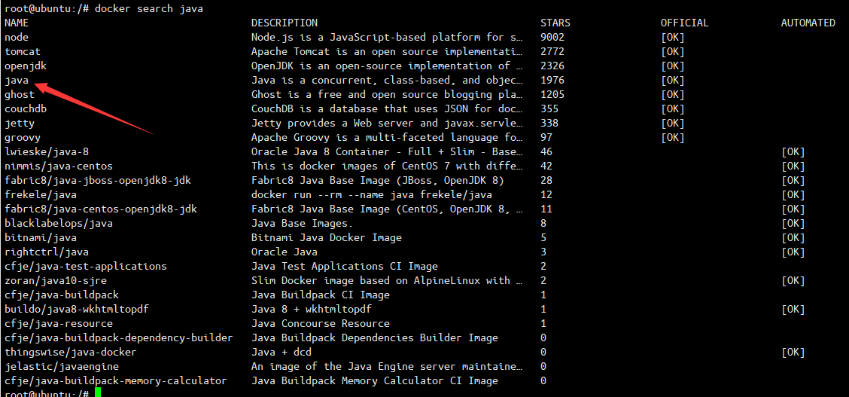This screenshot has height=397, width=849.
Task: Click 'docker run --rm --name java' description
Action: coord(372,195)
